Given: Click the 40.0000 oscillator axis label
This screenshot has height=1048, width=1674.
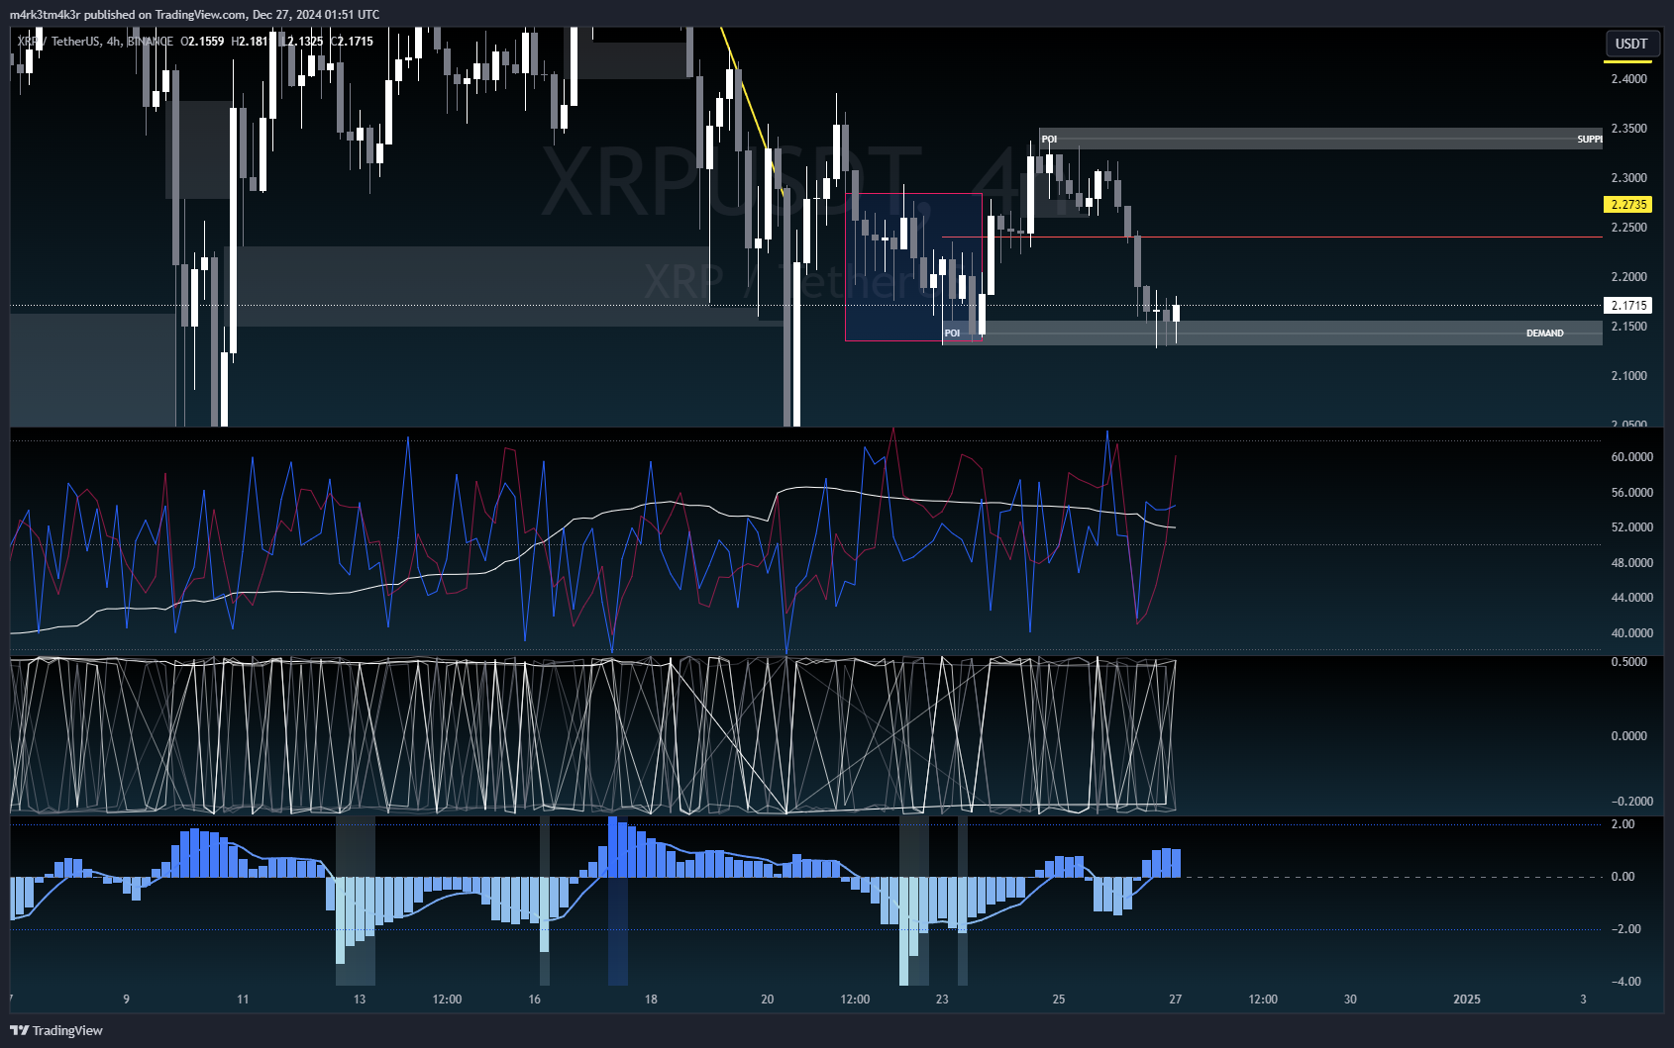Looking at the screenshot, I should coord(1631,633).
